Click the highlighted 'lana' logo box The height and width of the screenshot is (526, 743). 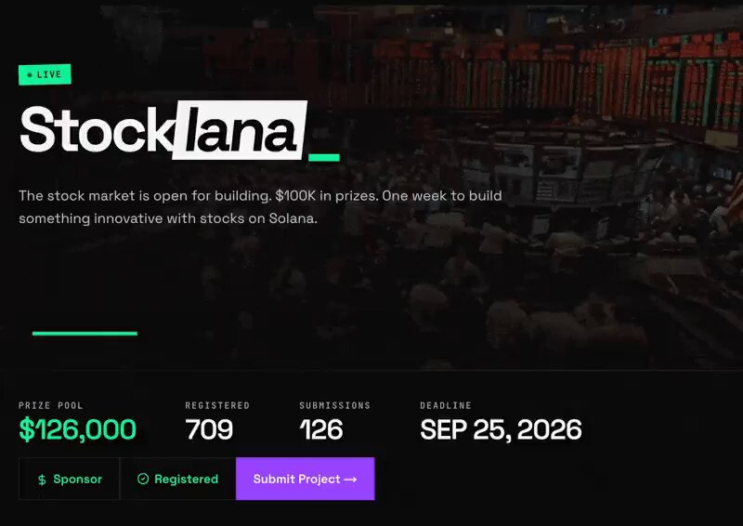pos(240,130)
